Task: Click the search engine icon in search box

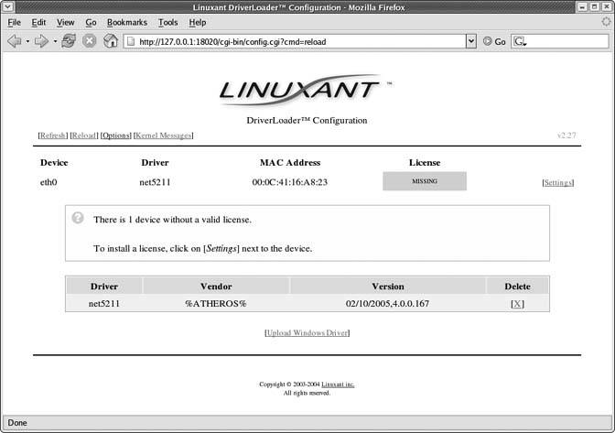Action: (x=520, y=41)
